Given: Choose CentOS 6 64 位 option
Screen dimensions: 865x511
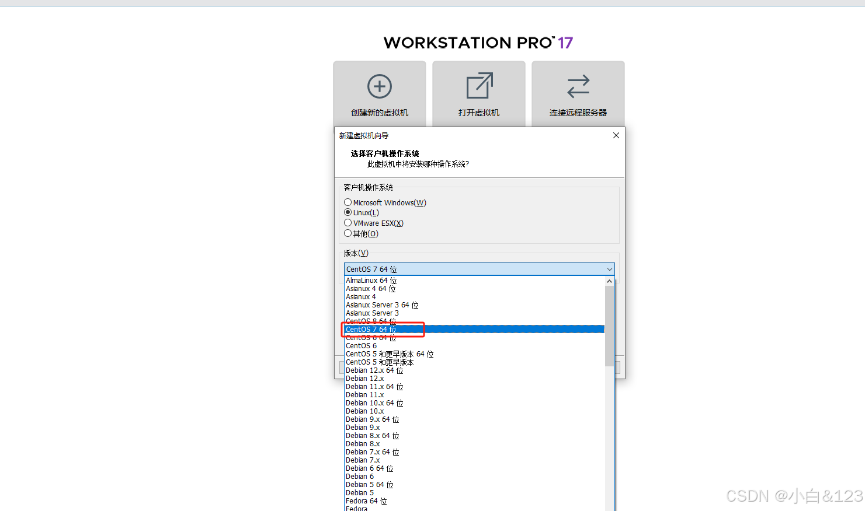Looking at the screenshot, I should click(x=474, y=338).
